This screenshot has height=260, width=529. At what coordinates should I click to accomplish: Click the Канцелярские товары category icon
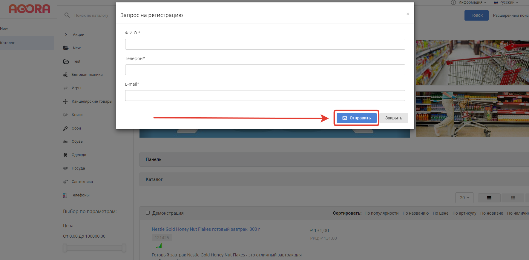[x=65, y=101]
